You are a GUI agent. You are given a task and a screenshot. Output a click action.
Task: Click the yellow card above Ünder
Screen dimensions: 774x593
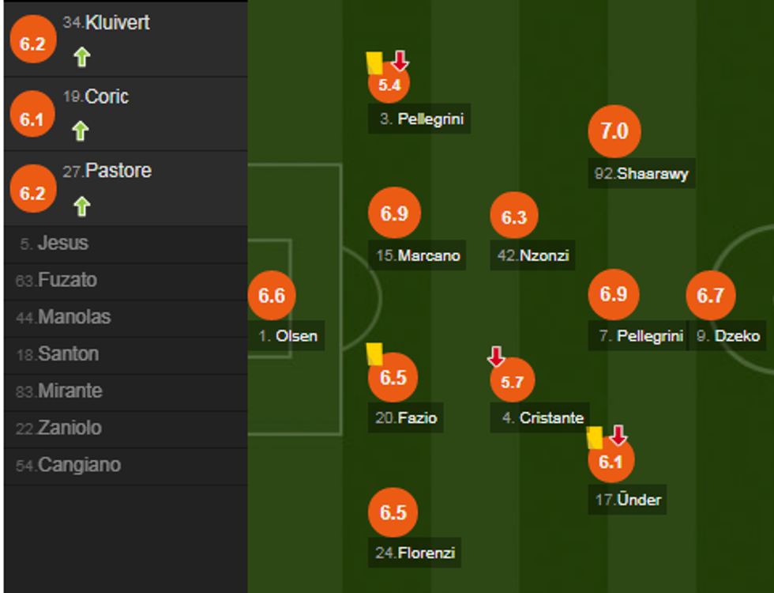coord(595,436)
